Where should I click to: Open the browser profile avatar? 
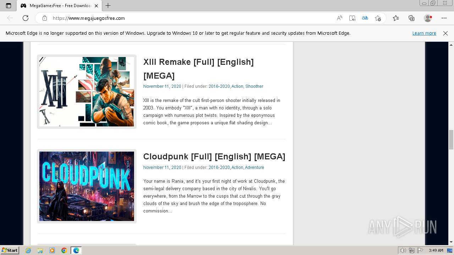pyautogui.click(x=428, y=18)
